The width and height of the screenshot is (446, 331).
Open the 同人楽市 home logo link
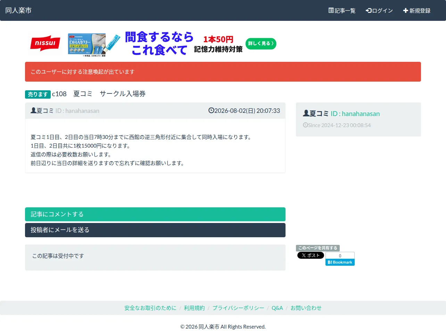18,10
